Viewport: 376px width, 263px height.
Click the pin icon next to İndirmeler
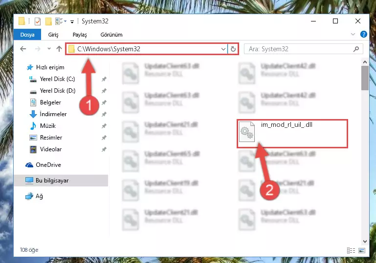tap(104, 114)
